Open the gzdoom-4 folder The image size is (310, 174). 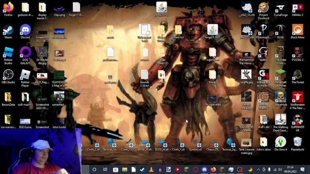pyautogui.click(x=25, y=9)
